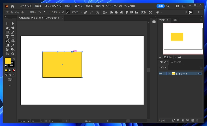
Task: Select the Selection tool arrow
Action: tap(7, 24)
